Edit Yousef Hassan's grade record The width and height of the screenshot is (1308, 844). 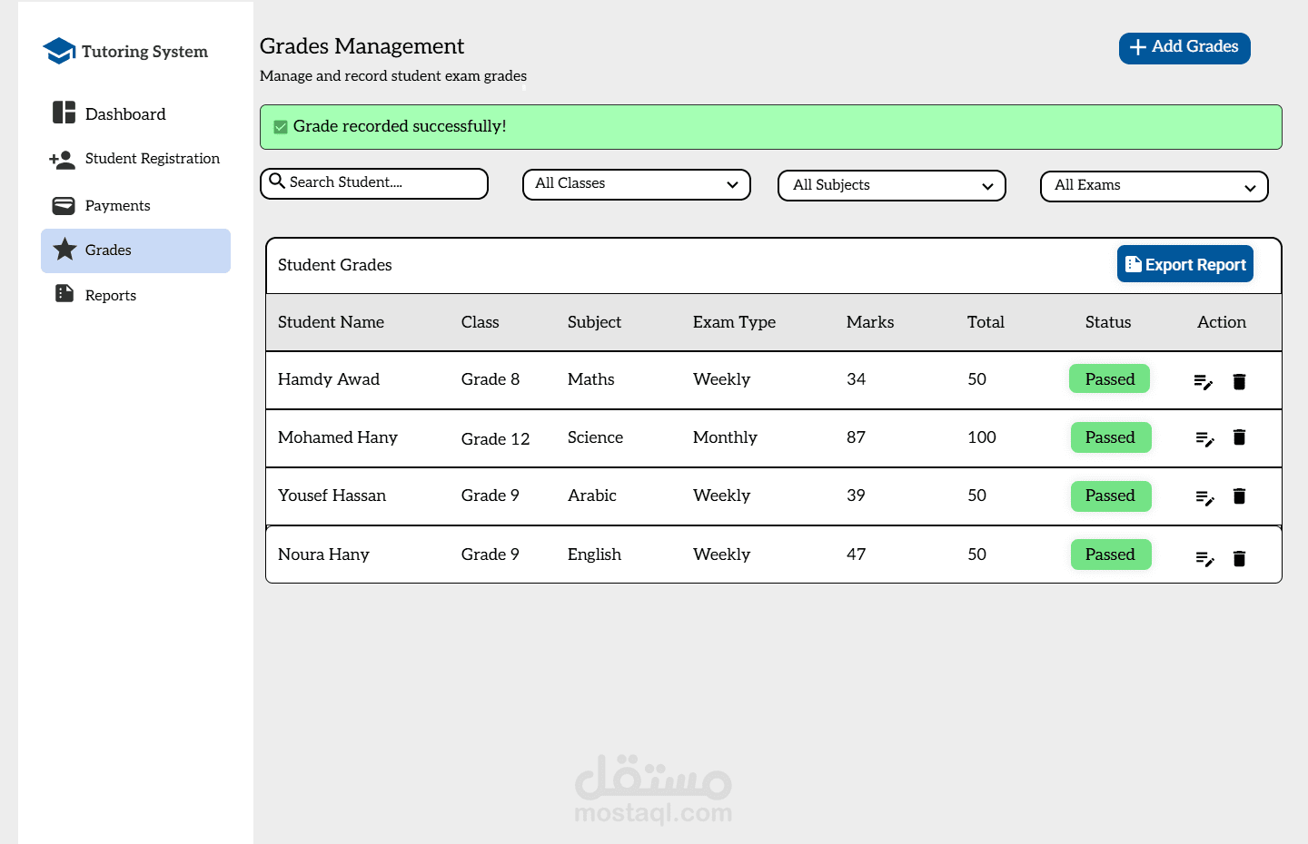click(x=1205, y=498)
